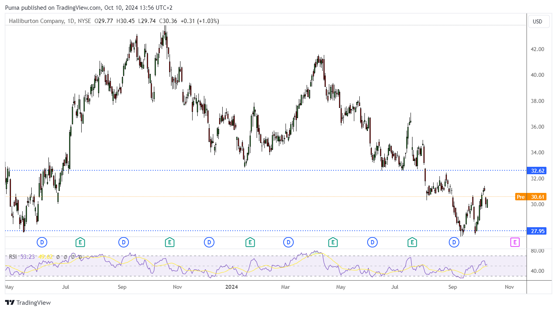557x311 pixels.
Task: Click the blue 32.62 price label
Action: (x=536, y=171)
